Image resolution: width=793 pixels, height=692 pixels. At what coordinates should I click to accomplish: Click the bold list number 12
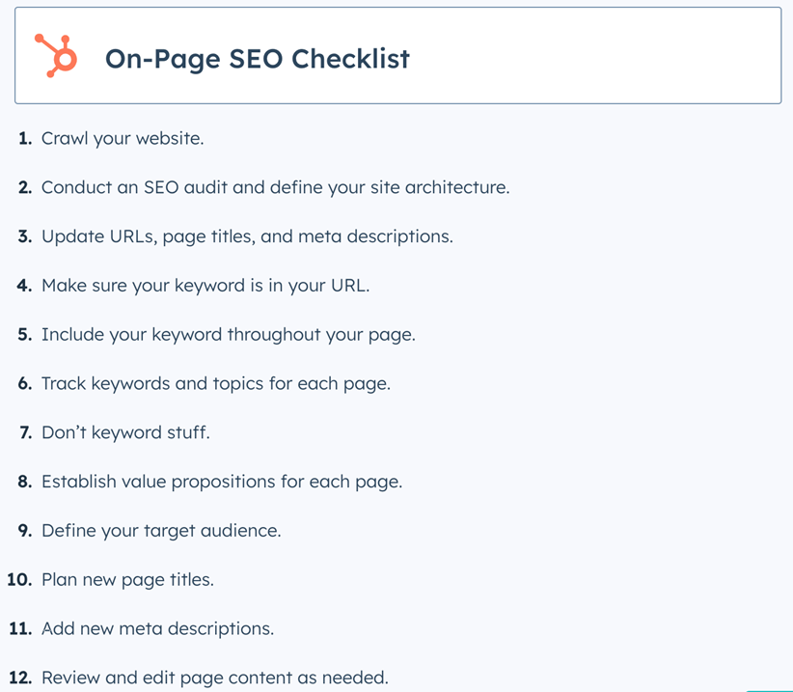[20, 678]
